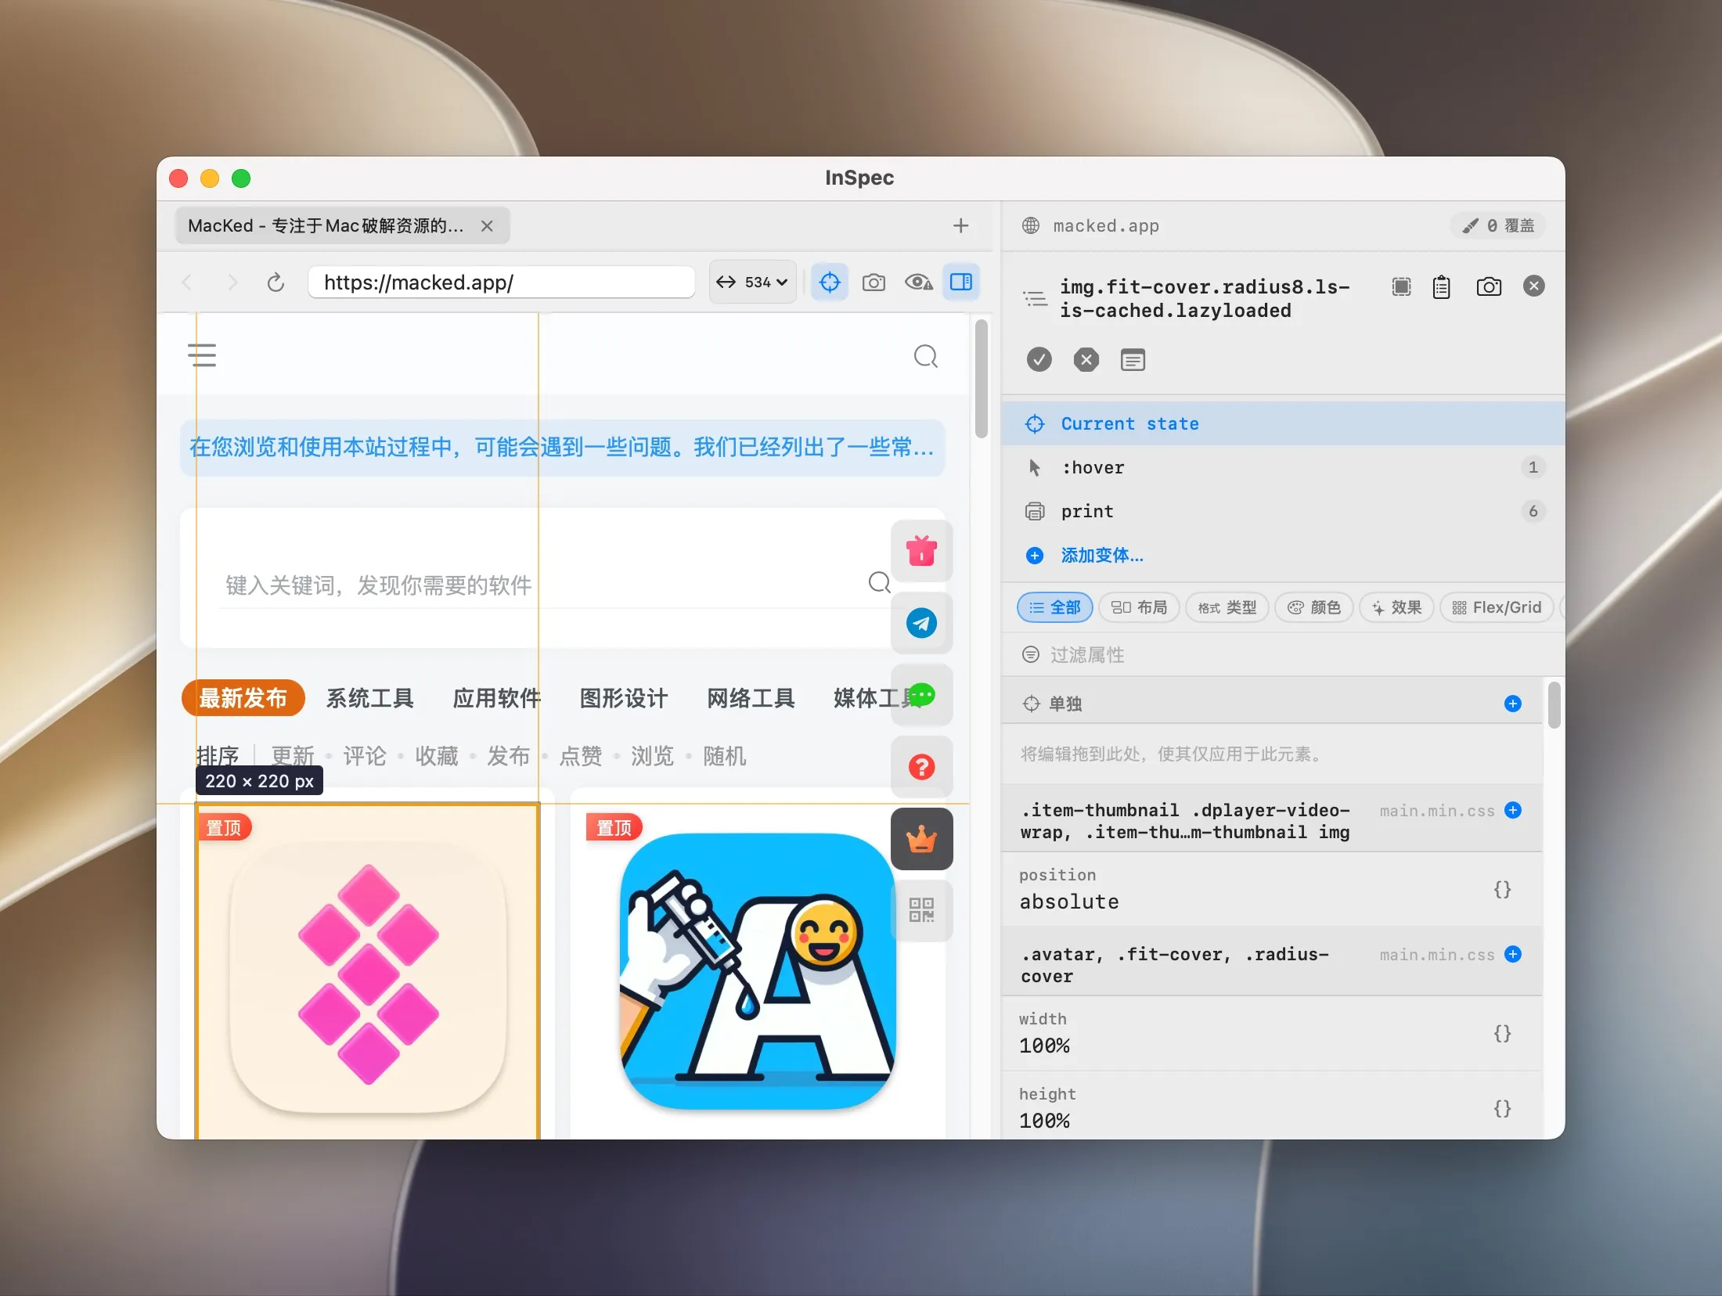This screenshot has height=1296, width=1722.
Task: Click the keyword search field 键入关键词
Action: 540,585
